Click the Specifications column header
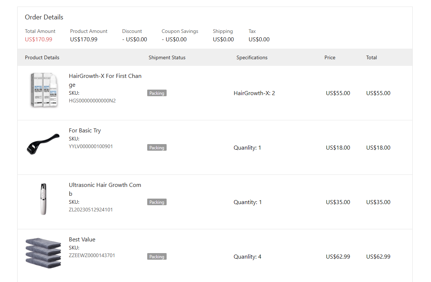The image size is (431, 282). click(252, 57)
